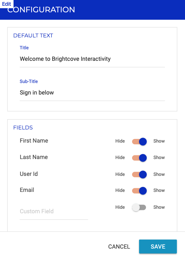
Task: Focus the Sub-Title text input
Action: coord(92,93)
